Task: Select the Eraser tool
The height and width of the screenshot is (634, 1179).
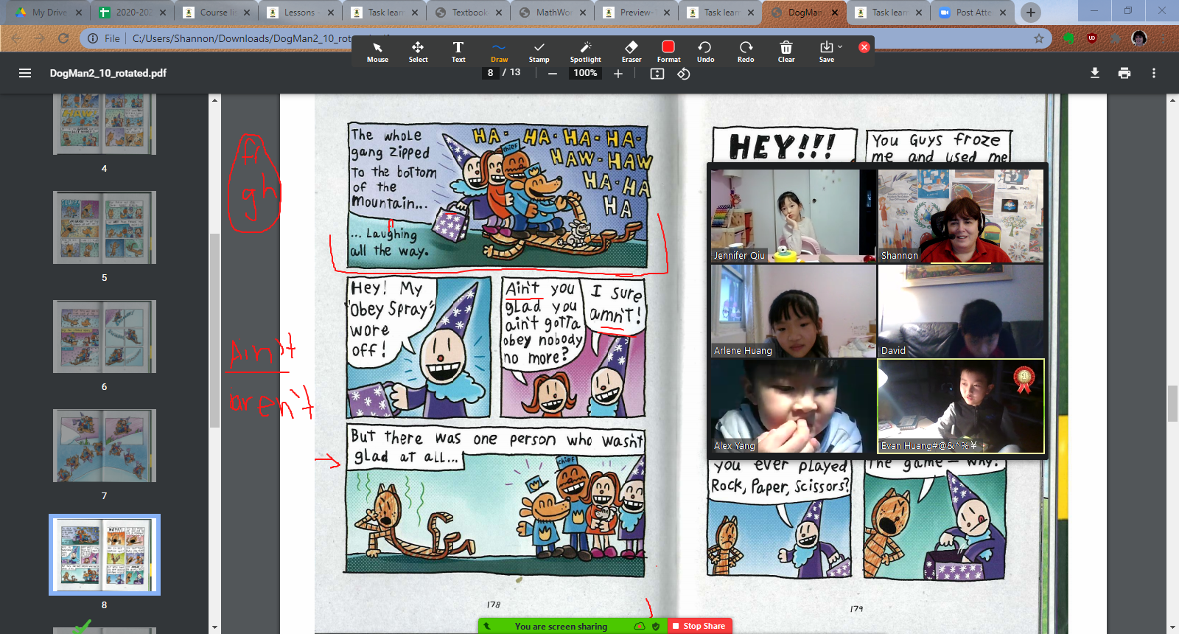Action: pos(632,52)
